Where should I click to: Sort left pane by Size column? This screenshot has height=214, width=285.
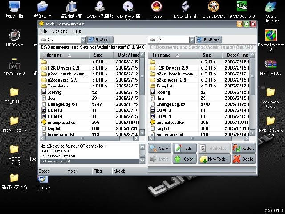coord(101,55)
